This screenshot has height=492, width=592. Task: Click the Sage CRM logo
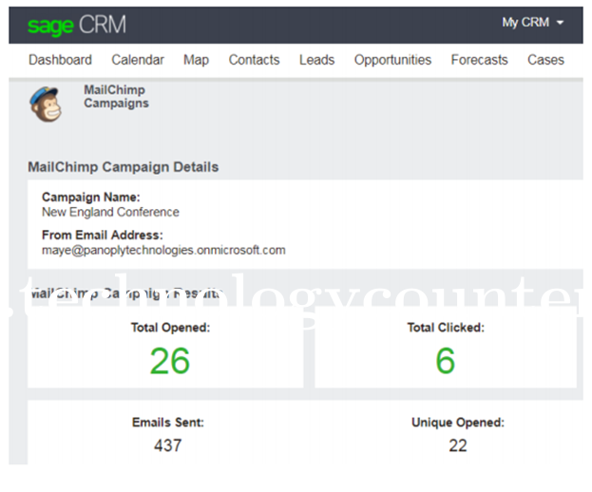[x=77, y=26]
